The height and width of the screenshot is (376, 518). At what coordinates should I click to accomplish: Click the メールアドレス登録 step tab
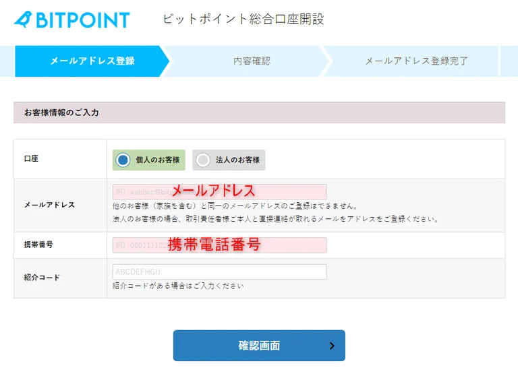pyautogui.click(x=92, y=61)
